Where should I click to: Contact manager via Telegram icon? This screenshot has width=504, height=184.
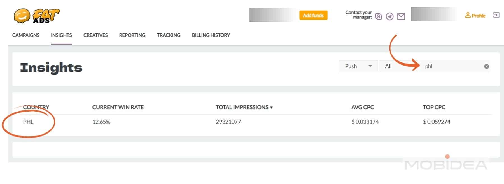[x=389, y=17]
